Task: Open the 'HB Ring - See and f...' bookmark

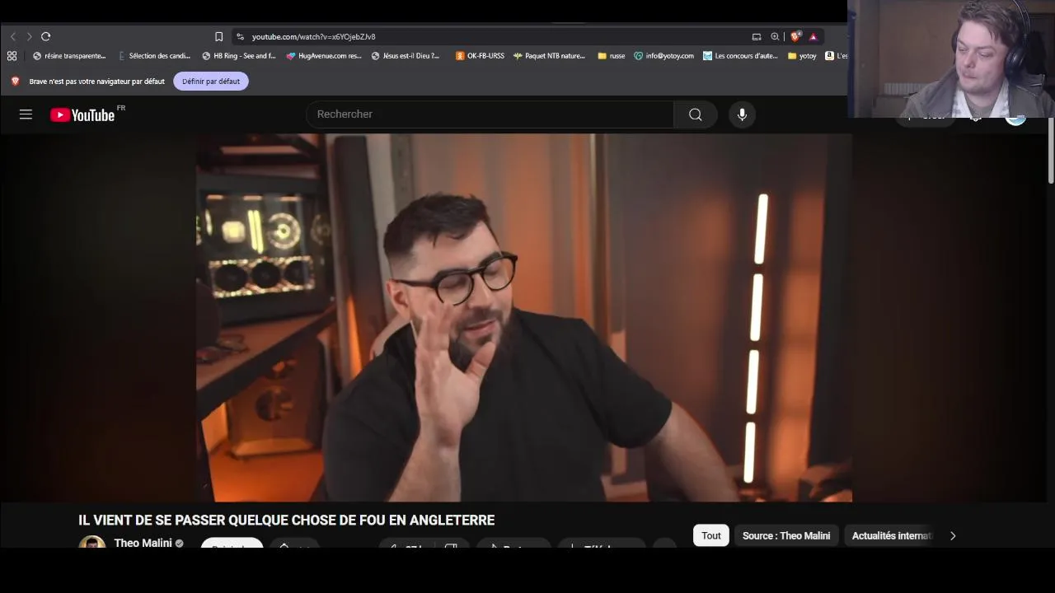Action: (x=239, y=56)
